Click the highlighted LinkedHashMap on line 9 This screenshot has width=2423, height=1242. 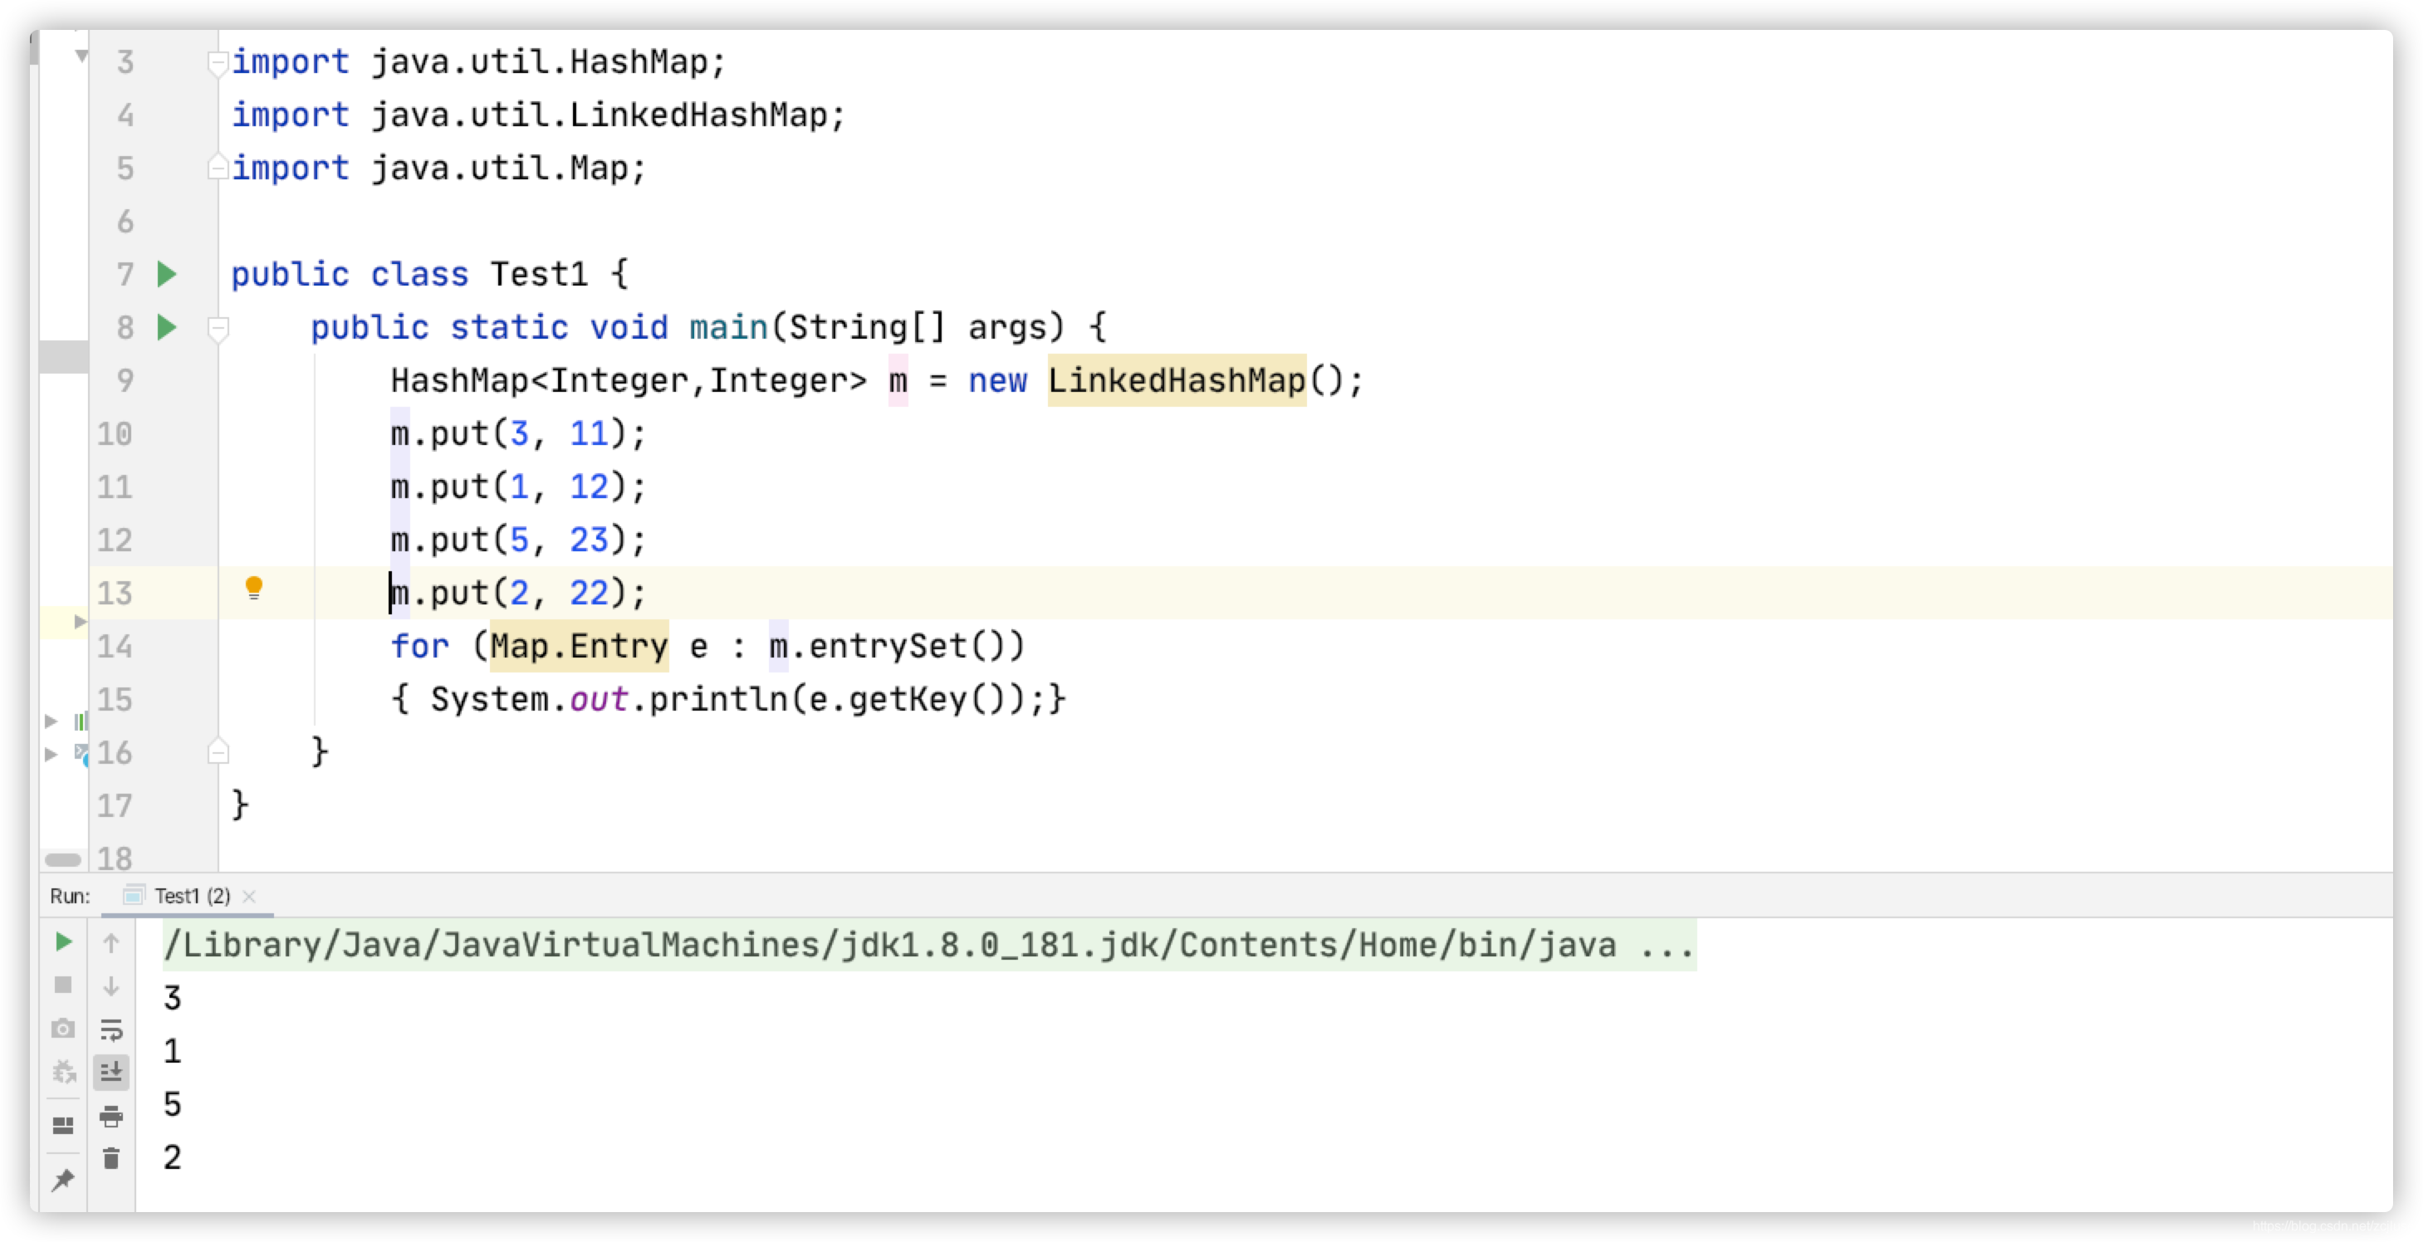tap(1177, 381)
